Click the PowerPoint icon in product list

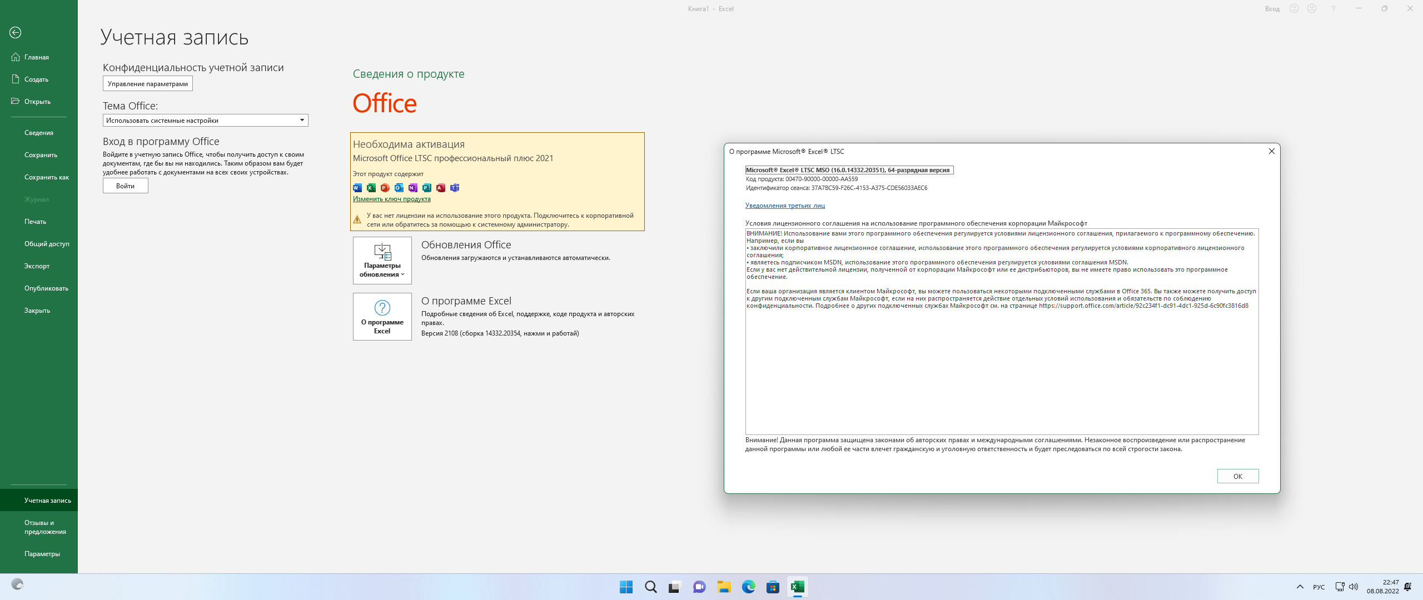coord(385,188)
